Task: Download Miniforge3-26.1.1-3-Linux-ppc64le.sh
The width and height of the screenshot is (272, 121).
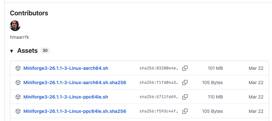Action: click(66, 97)
